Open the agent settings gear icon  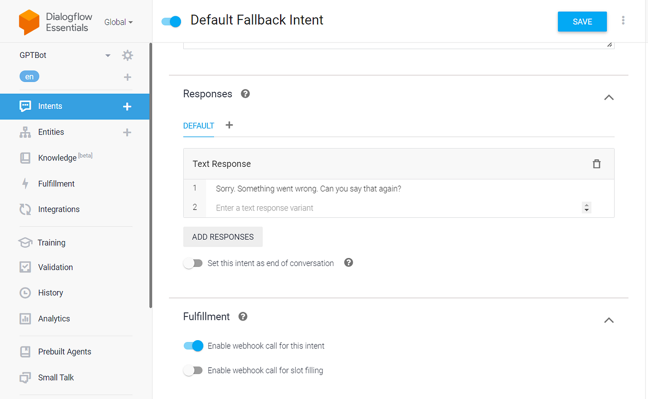click(127, 56)
